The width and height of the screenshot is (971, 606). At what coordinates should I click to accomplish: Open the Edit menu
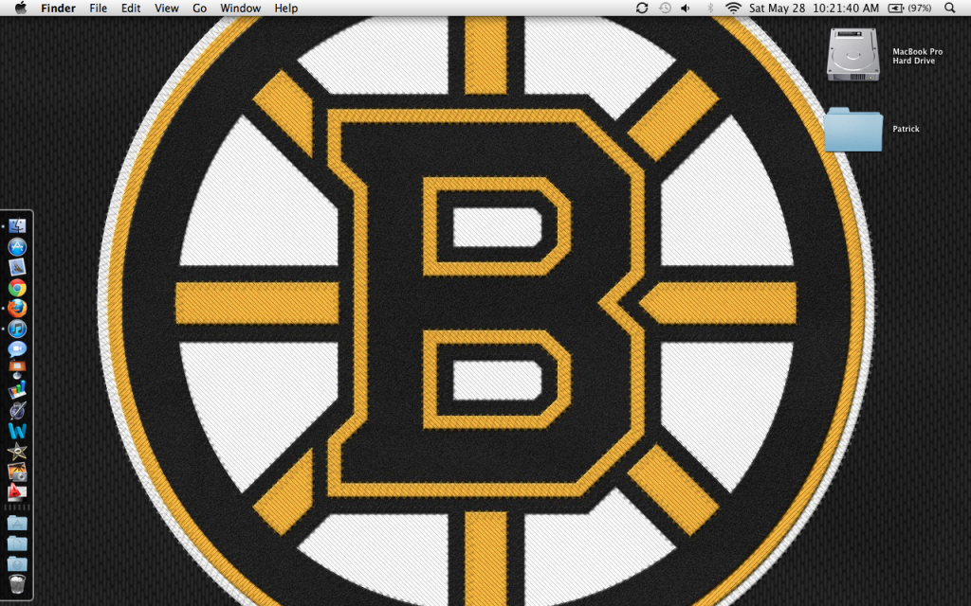[x=131, y=8]
